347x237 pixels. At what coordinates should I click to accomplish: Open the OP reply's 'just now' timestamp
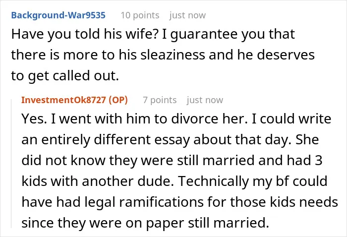coord(205,100)
